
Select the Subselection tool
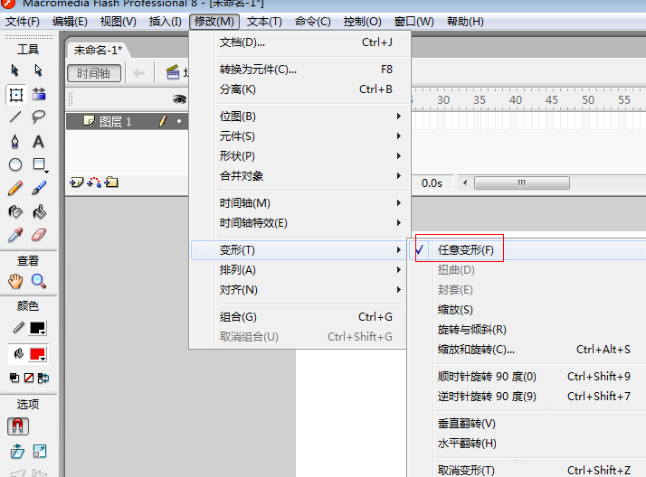click(x=38, y=70)
